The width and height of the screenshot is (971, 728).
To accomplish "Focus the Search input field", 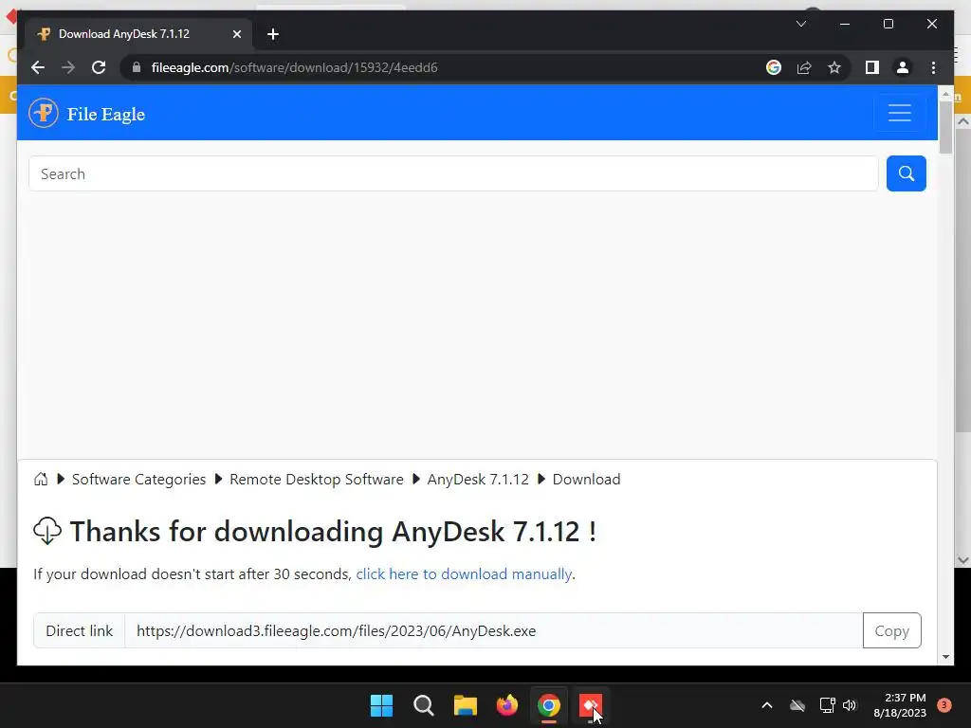I will pos(453,174).
